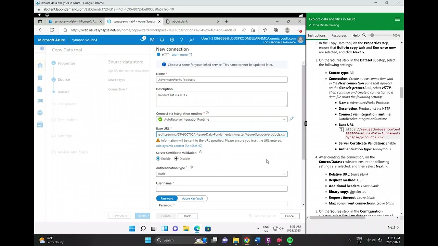This screenshot has width=438, height=246.
Task: Click the Description text area
Action: tap(222, 99)
